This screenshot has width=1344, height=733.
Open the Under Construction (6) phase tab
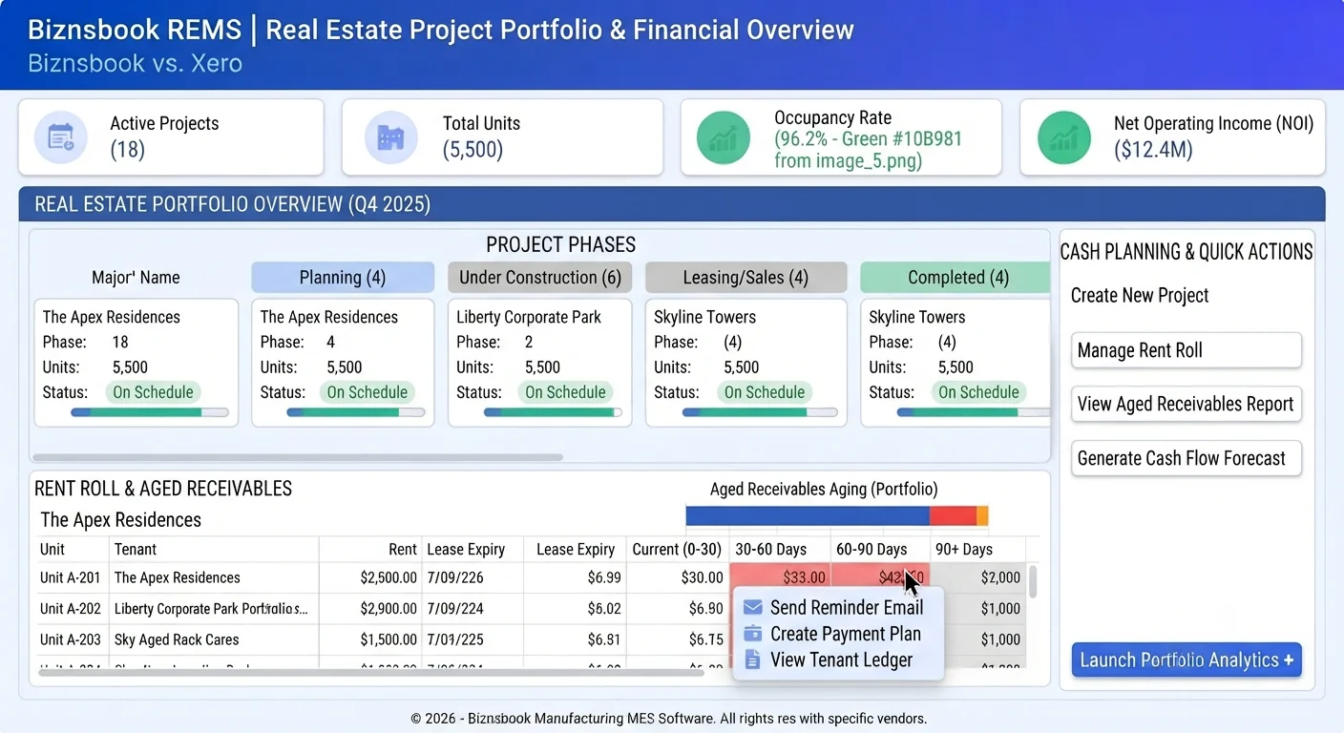point(540,278)
